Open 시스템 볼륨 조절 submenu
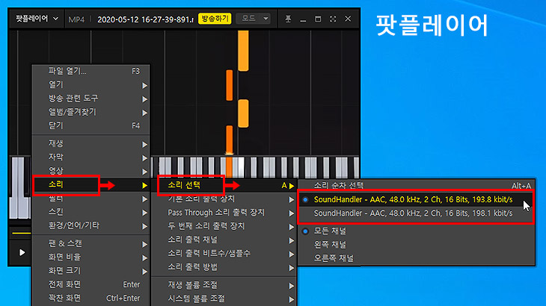 coord(224,299)
